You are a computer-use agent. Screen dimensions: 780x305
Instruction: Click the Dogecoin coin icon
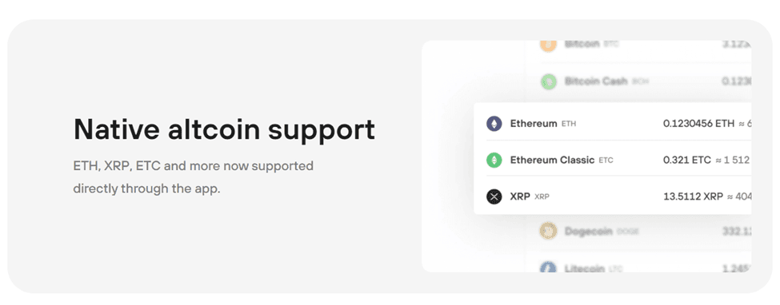(x=548, y=231)
